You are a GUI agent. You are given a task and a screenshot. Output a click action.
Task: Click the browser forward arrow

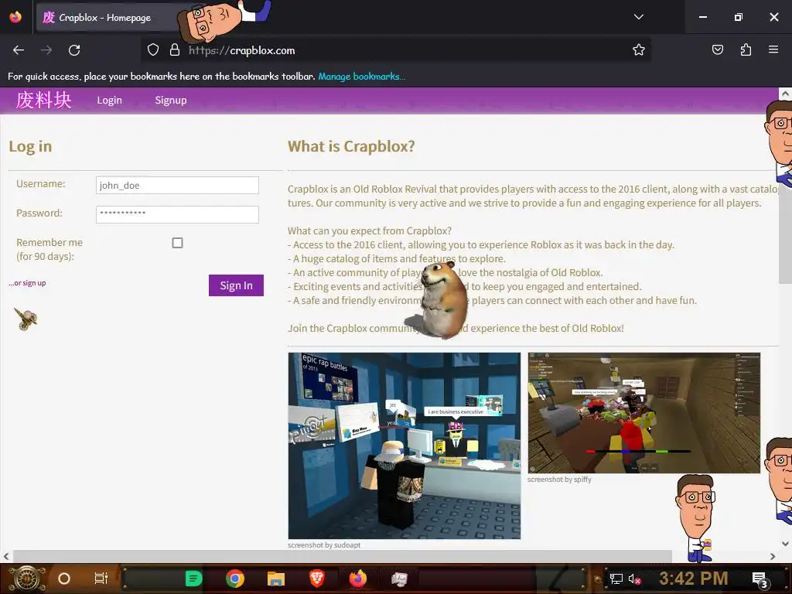click(x=46, y=50)
